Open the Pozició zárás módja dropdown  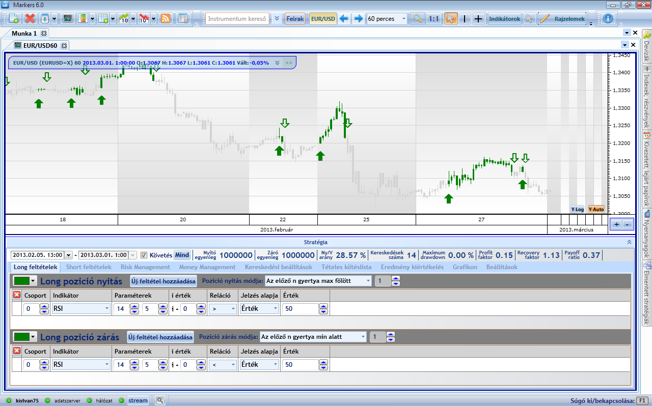point(363,337)
